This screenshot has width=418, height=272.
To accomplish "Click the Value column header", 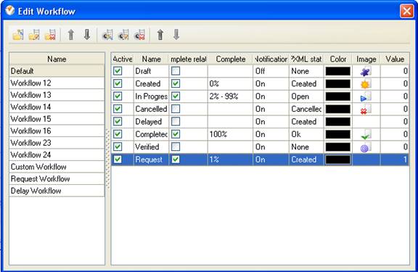I will [x=395, y=59].
